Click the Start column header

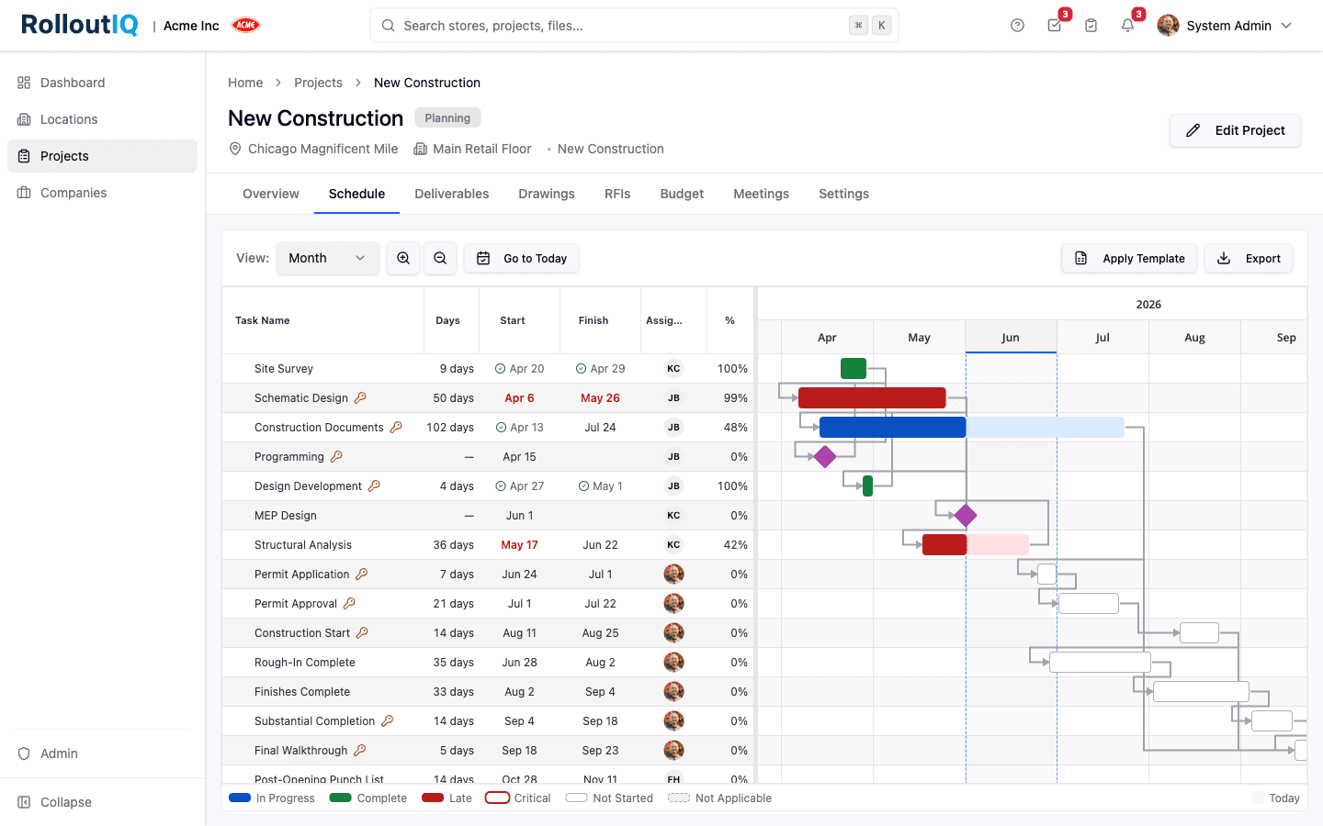(x=519, y=320)
